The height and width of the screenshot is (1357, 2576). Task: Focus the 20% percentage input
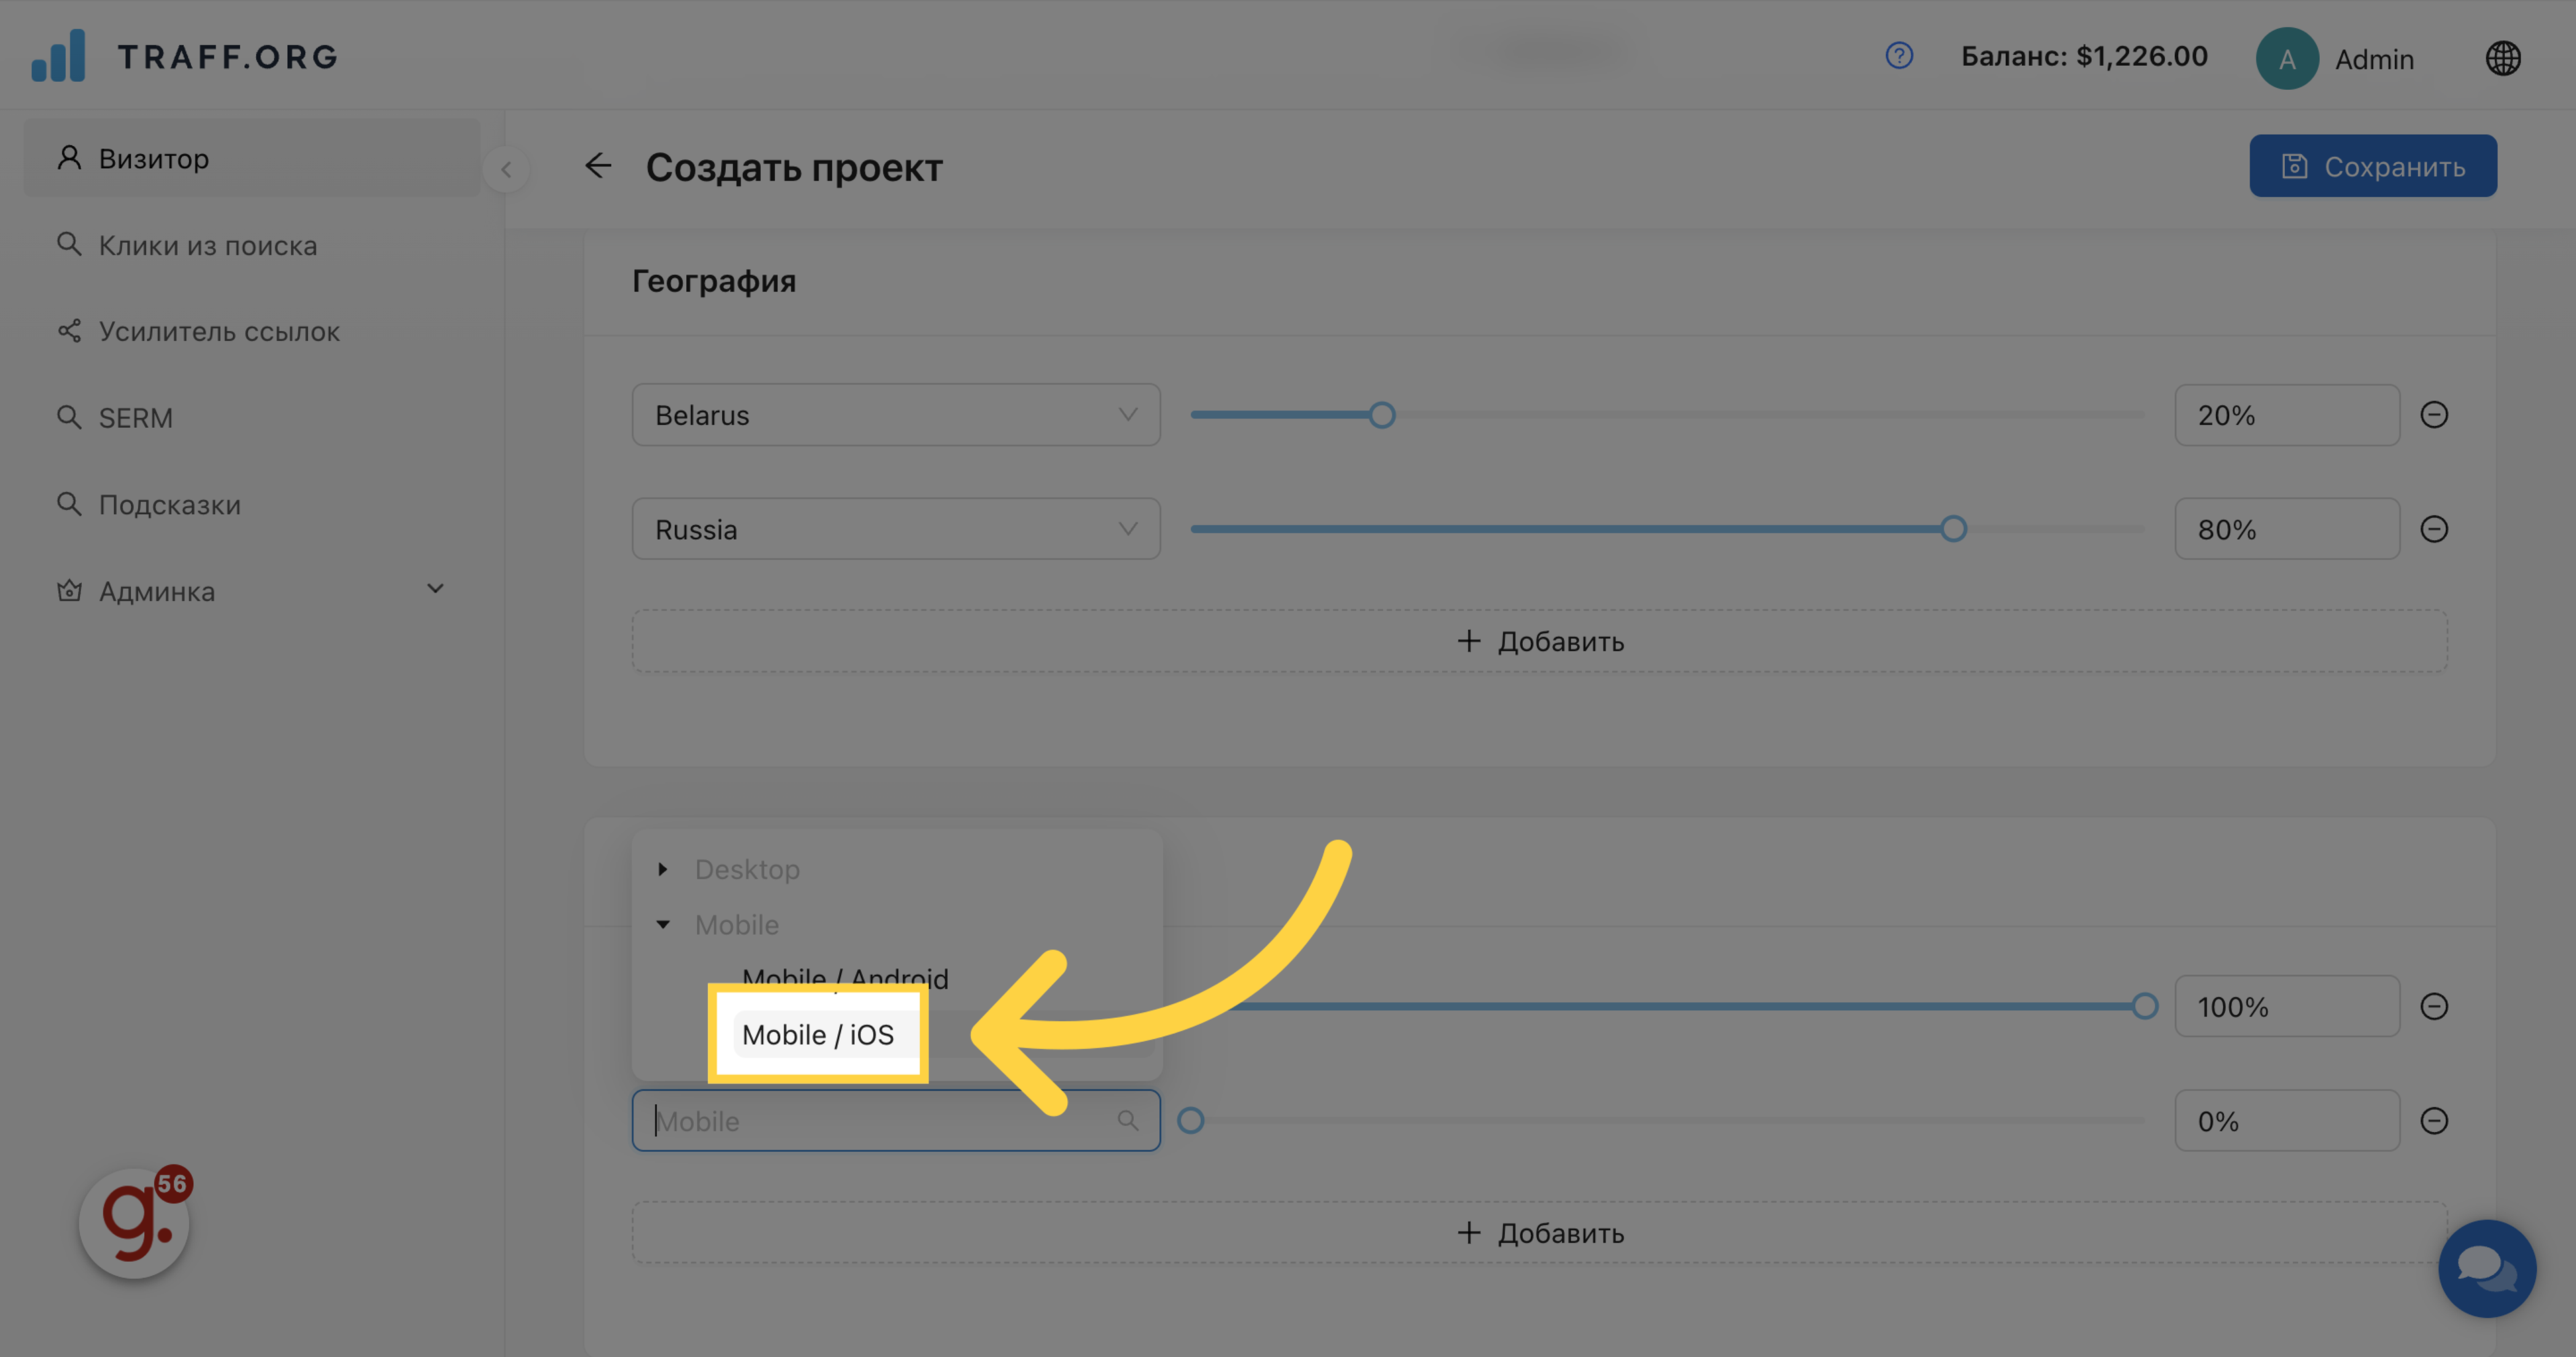click(2287, 415)
